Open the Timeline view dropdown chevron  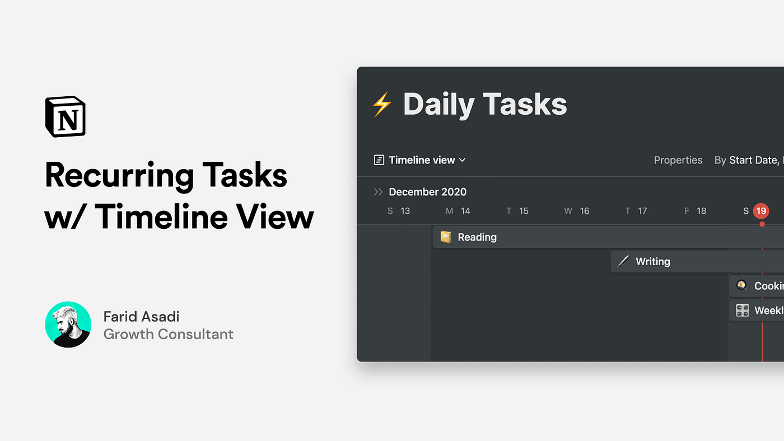coord(463,160)
